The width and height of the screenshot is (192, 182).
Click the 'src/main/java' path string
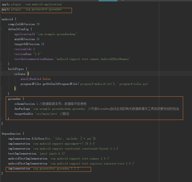(x=46, y=114)
